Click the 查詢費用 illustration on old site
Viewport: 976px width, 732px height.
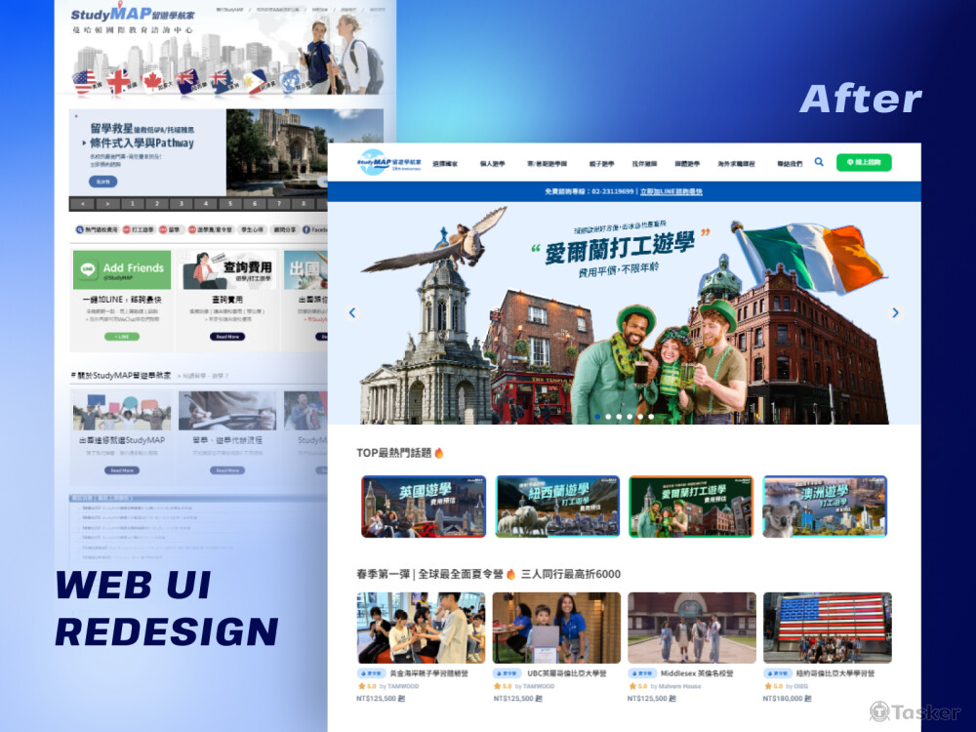click(x=227, y=269)
